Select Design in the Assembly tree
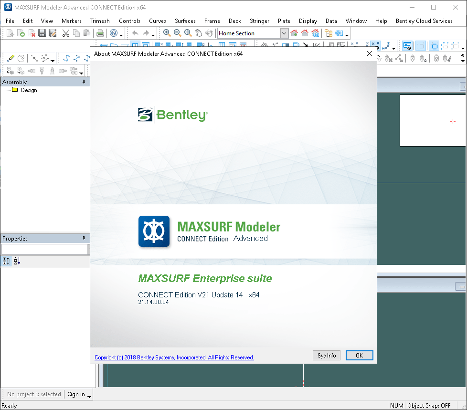467x410 pixels. coord(29,90)
